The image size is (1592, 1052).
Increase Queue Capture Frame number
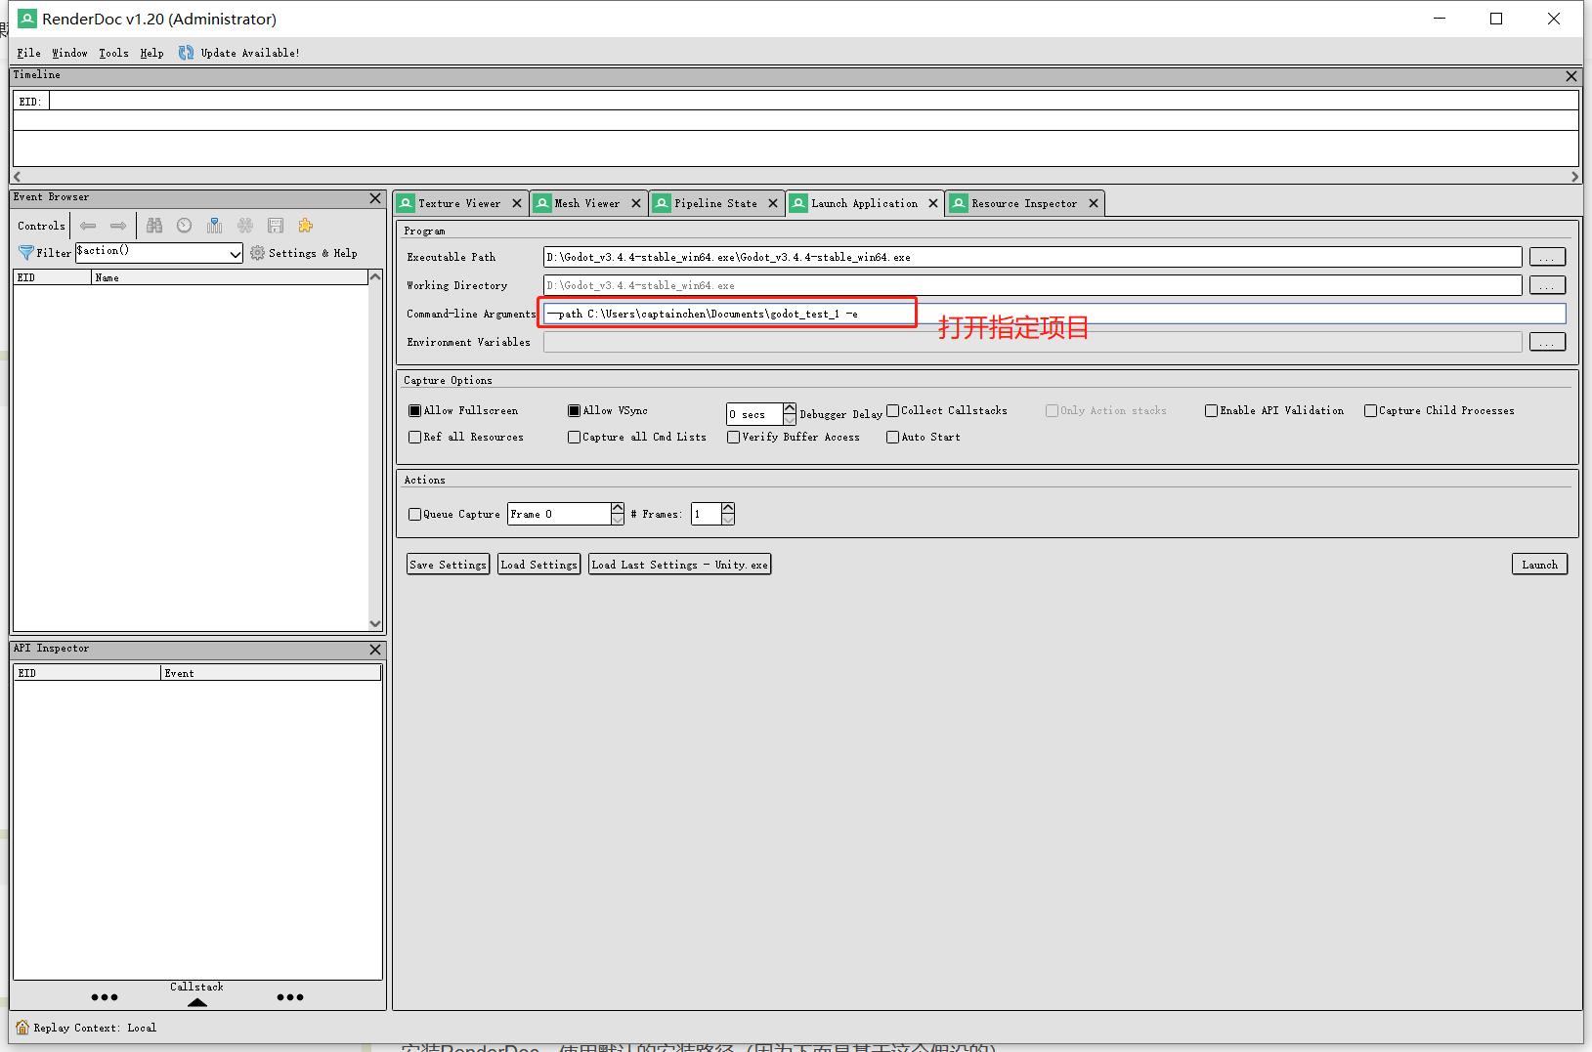618,508
